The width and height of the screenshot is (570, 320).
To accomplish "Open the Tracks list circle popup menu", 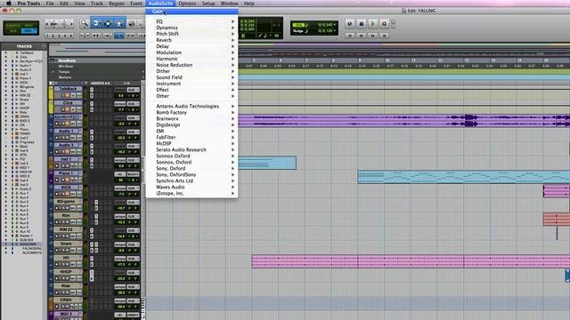I will pyautogui.click(x=44, y=46).
